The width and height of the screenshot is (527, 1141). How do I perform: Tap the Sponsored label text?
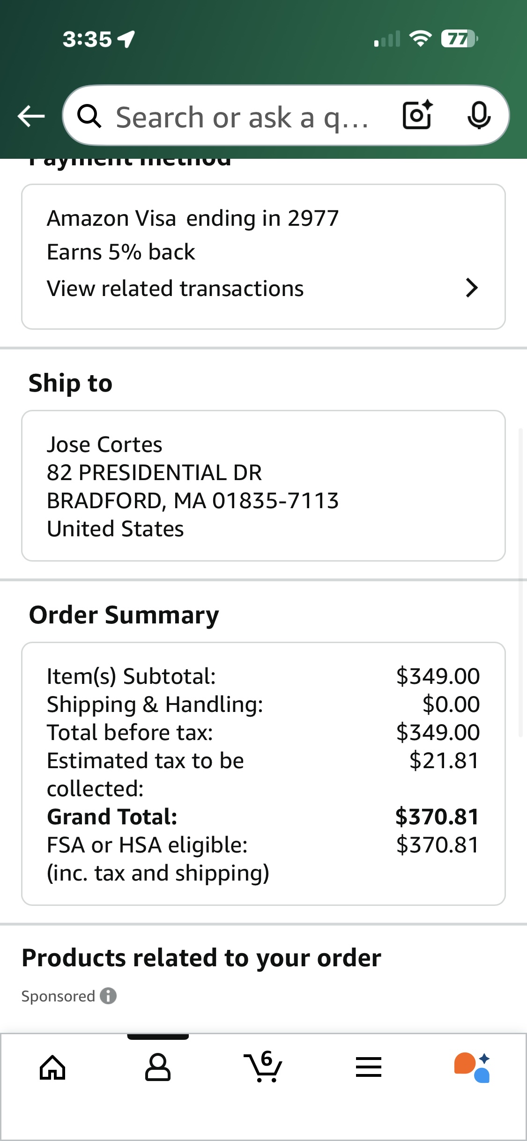tap(58, 996)
